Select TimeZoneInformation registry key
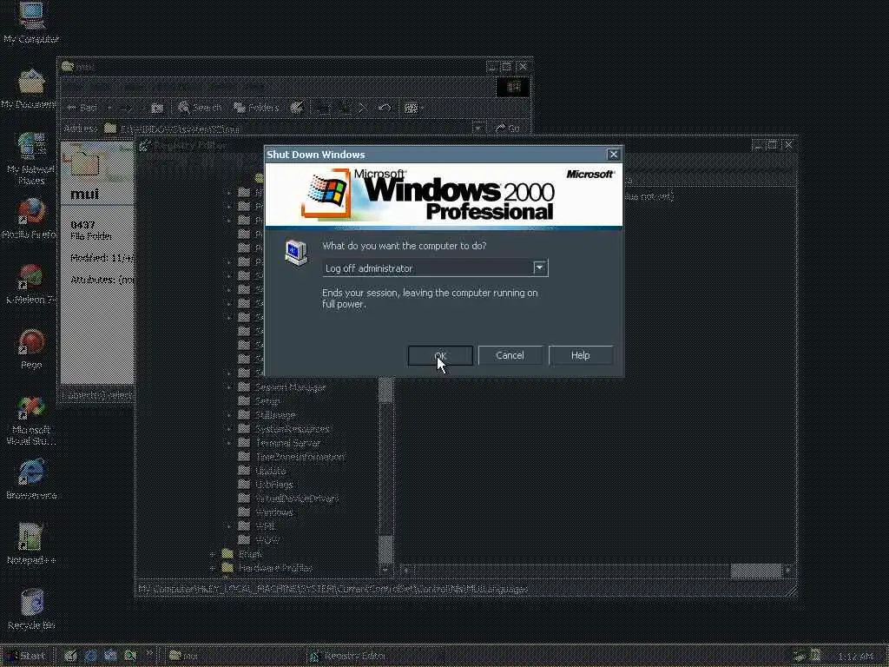Image resolution: width=889 pixels, height=667 pixels. pyautogui.click(x=300, y=457)
